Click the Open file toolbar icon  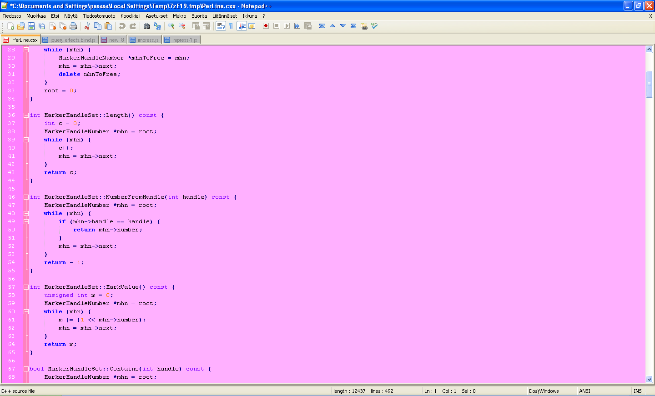point(21,26)
